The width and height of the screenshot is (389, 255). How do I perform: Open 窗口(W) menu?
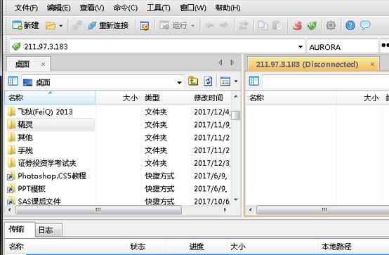193,8
